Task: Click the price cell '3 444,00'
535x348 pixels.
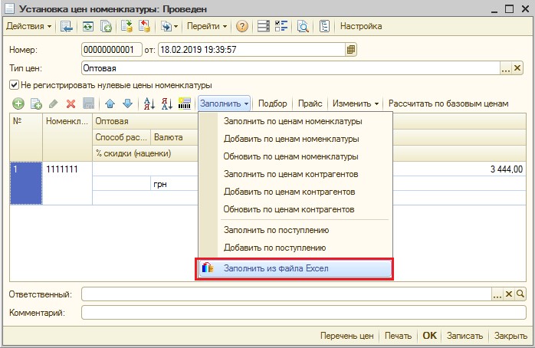Action: point(459,169)
